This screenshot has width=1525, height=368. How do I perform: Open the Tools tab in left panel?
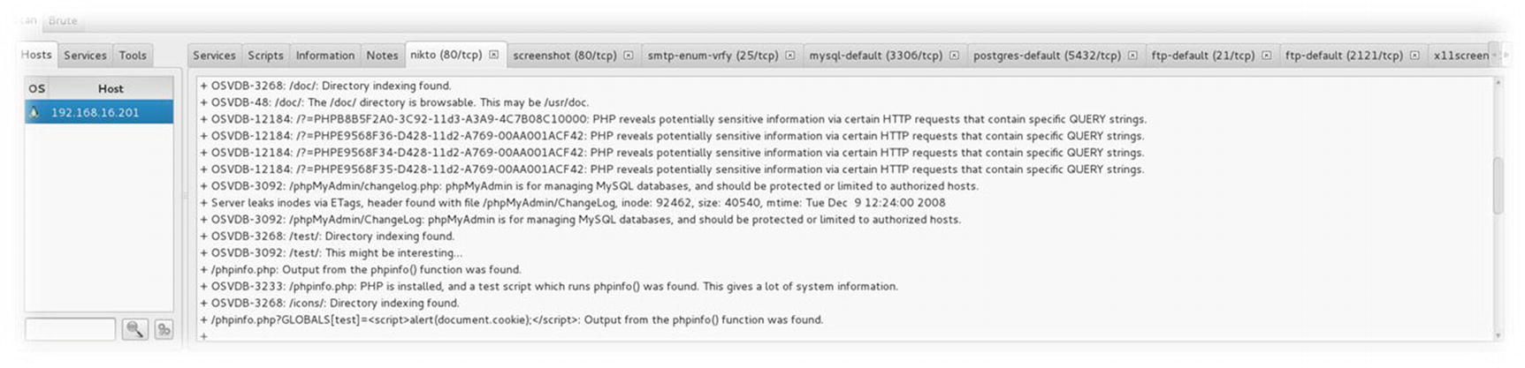[133, 55]
